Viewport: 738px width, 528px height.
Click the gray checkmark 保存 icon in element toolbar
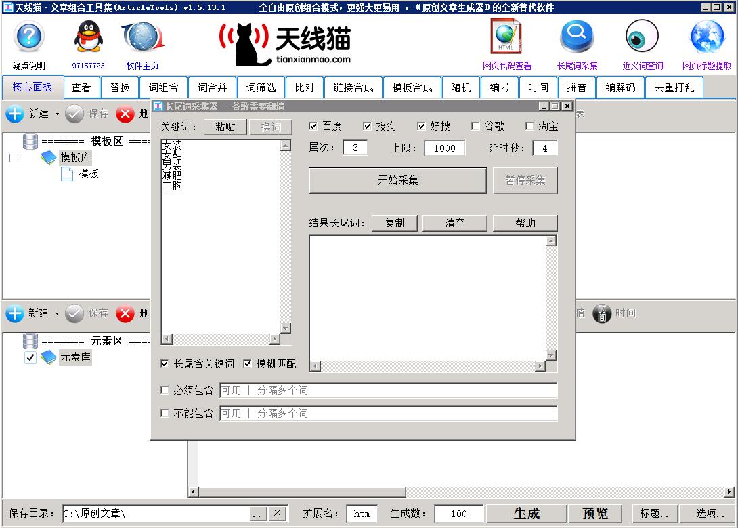point(74,313)
